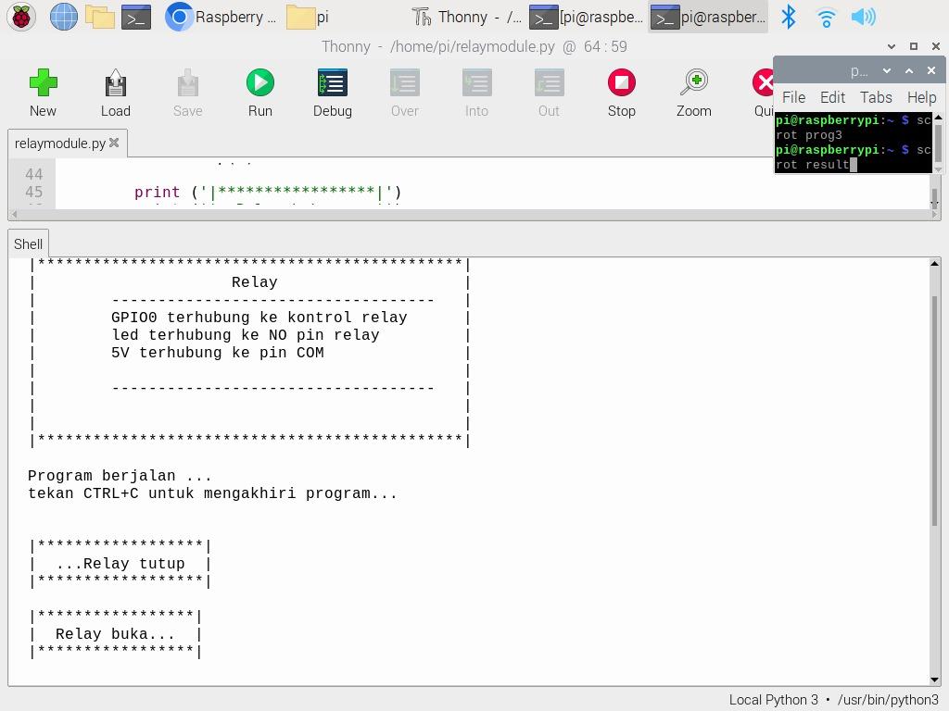Viewport: 949px width, 711px height.
Task: Select the active pi@raspber... terminal taskbar entry
Action: click(x=707, y=17)
